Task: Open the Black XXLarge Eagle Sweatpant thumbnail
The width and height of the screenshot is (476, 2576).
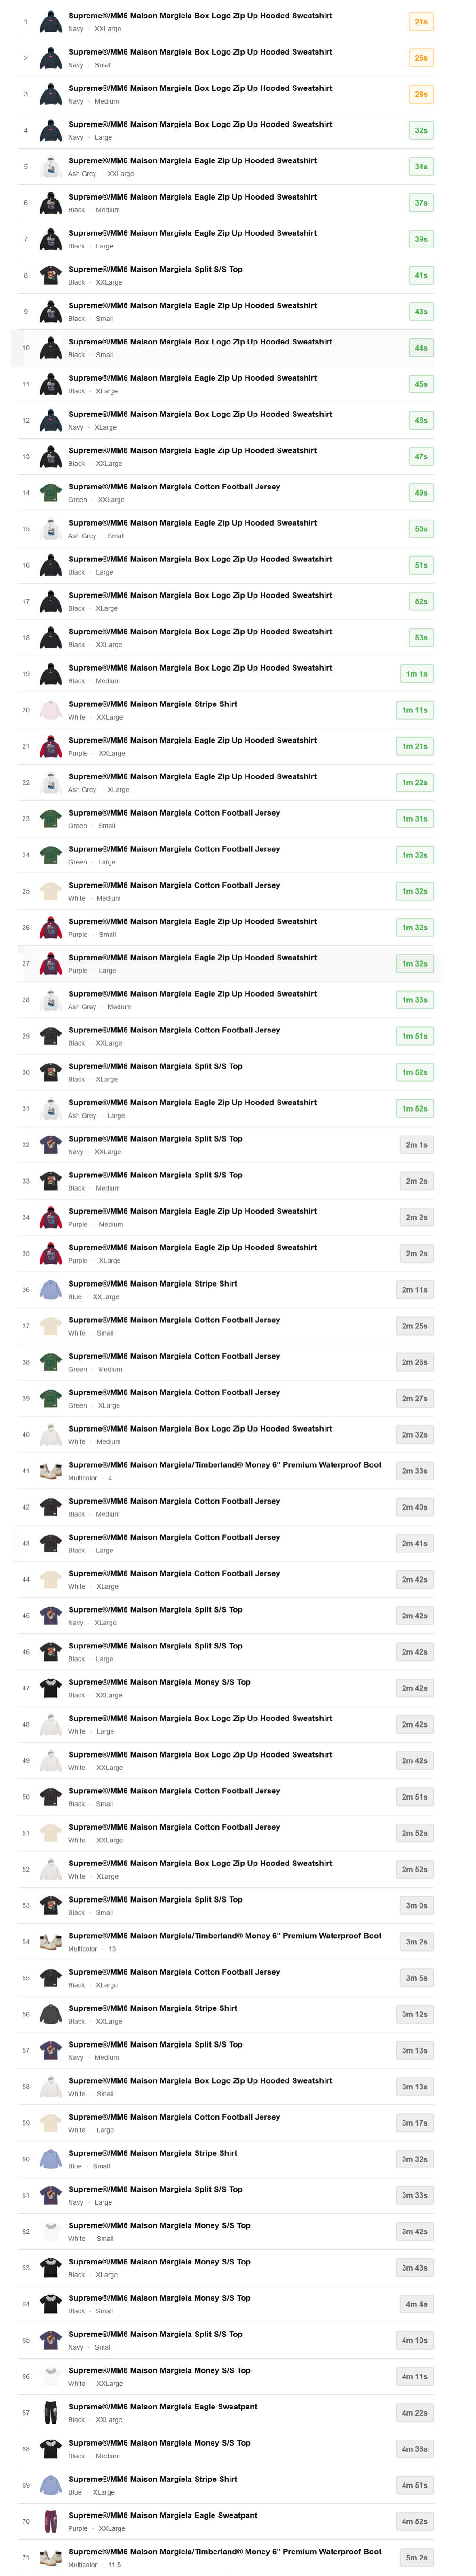Action: pyautogui.click(x=50, y=2413)
